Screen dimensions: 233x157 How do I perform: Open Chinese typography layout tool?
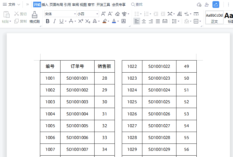(170, 14)
